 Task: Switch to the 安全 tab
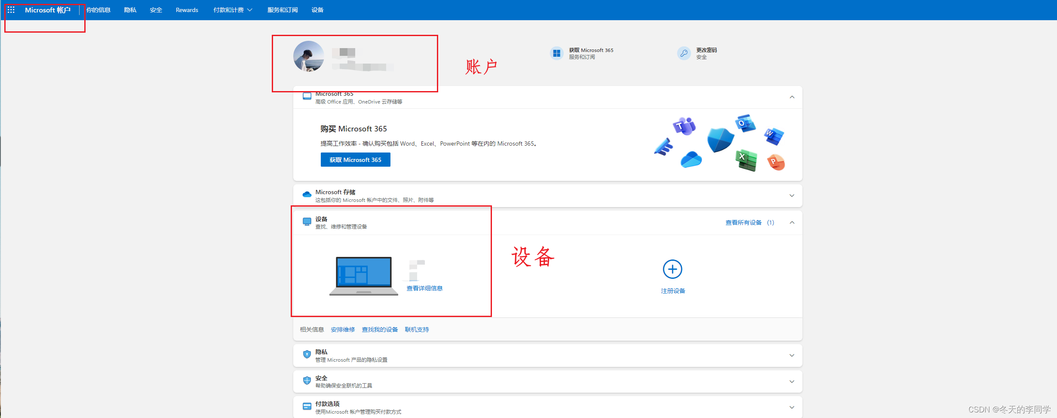click(x=156, y=10)
